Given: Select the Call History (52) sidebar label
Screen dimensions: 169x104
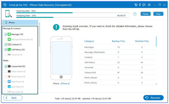Looking at the screenshot, I should (x=18, y=50).
